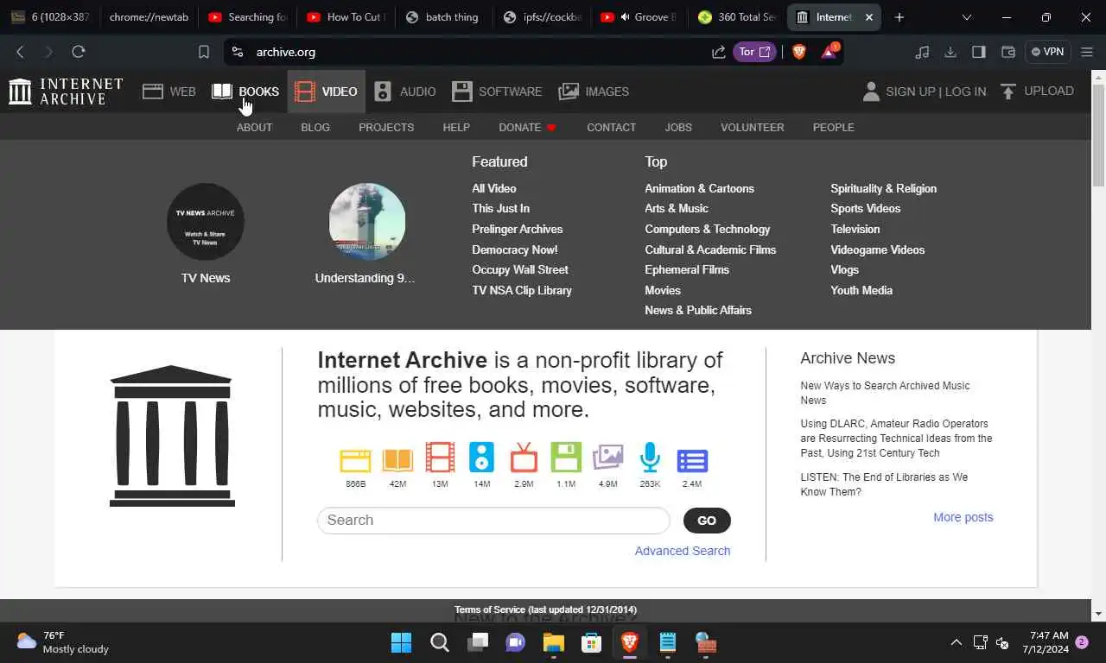Open the WEB section in navigation

pos(169,92)
